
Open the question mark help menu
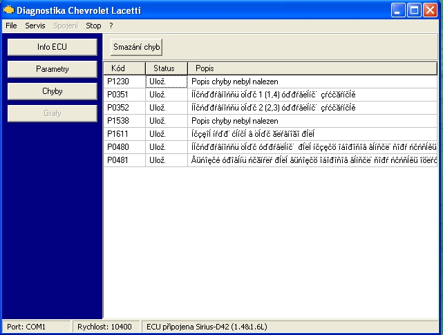coord(111,26)
